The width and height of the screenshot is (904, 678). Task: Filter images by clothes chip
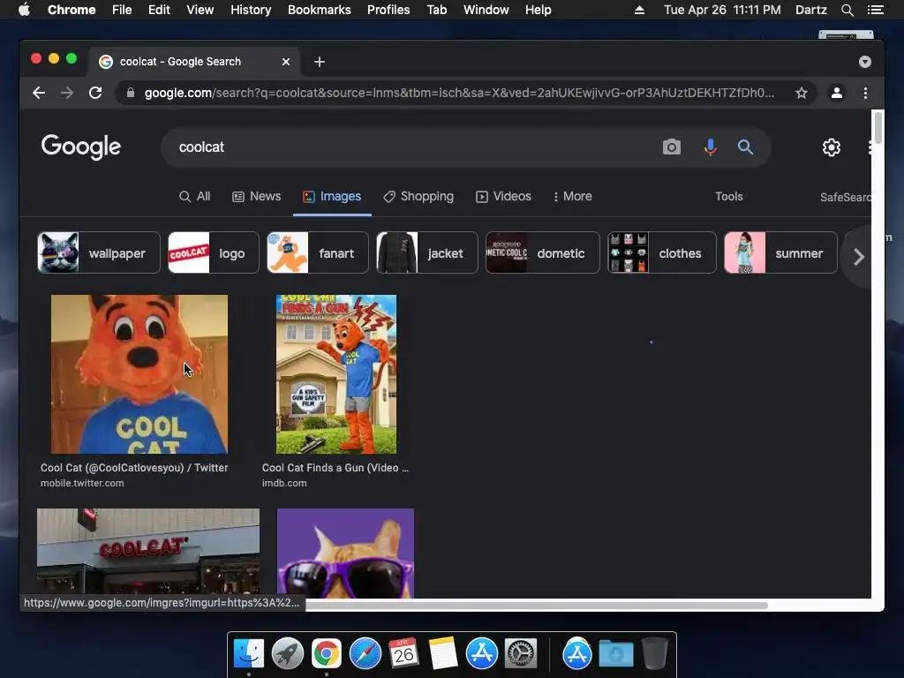point(662,252)
